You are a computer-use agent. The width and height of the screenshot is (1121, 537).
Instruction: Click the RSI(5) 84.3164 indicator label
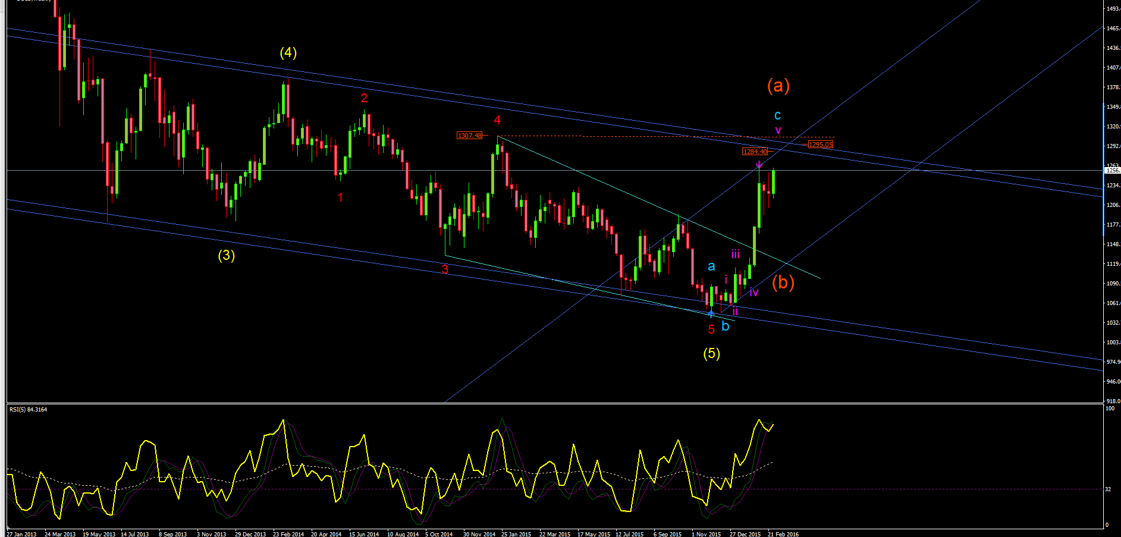[x=28, y=410]
